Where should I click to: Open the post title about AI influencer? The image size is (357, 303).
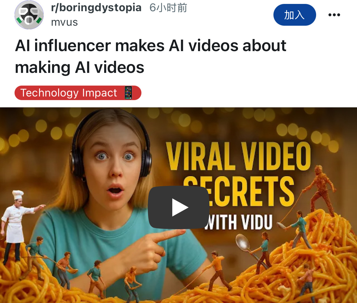click(150, 56)
